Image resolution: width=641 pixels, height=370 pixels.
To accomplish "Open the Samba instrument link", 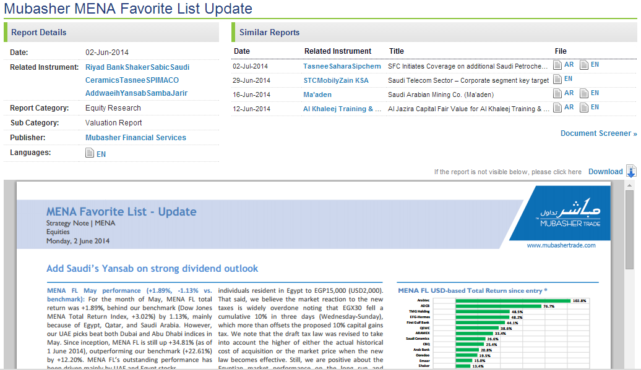I will tap(158, 93).
